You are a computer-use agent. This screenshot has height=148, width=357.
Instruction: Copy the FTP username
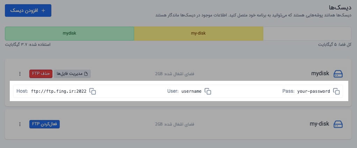click(208, 91)
